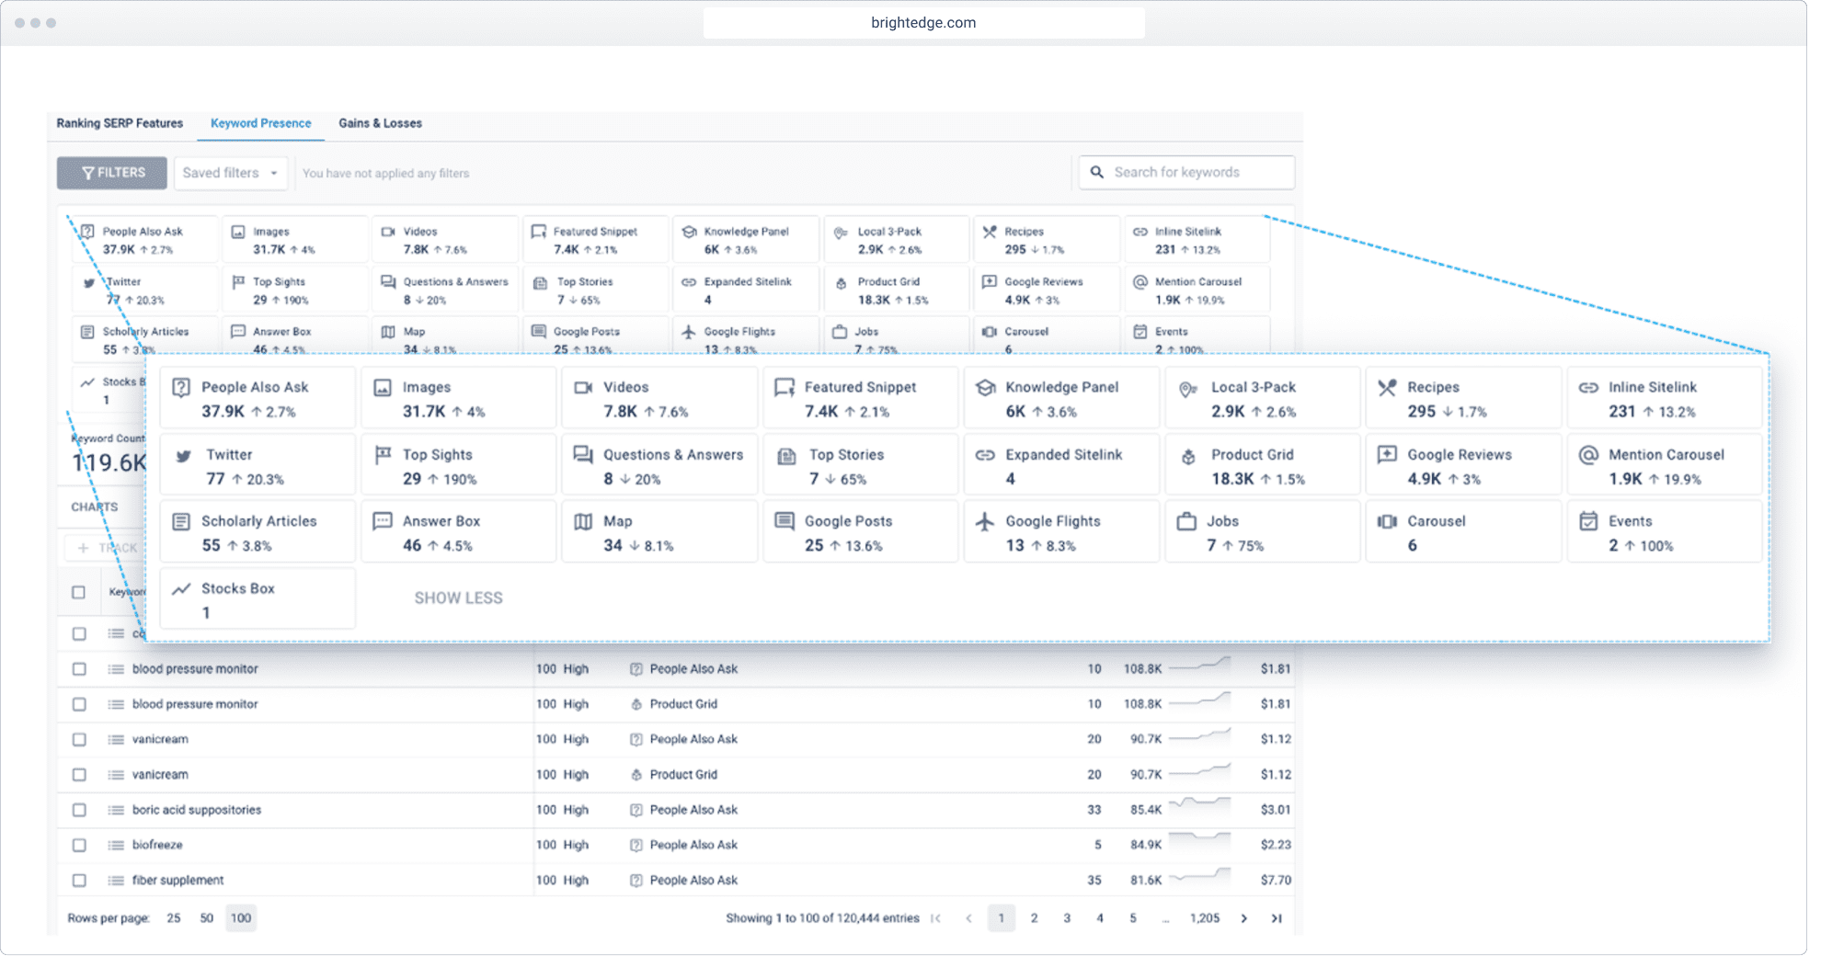The width and height of the screenshot is (1821, 956).
Task: Click the Stocks Box trend line icon
Action: coord(181,588)
